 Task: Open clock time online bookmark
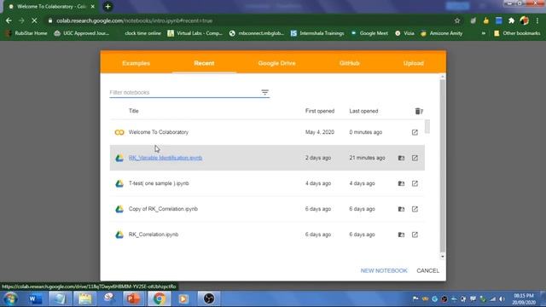point(142,33)
